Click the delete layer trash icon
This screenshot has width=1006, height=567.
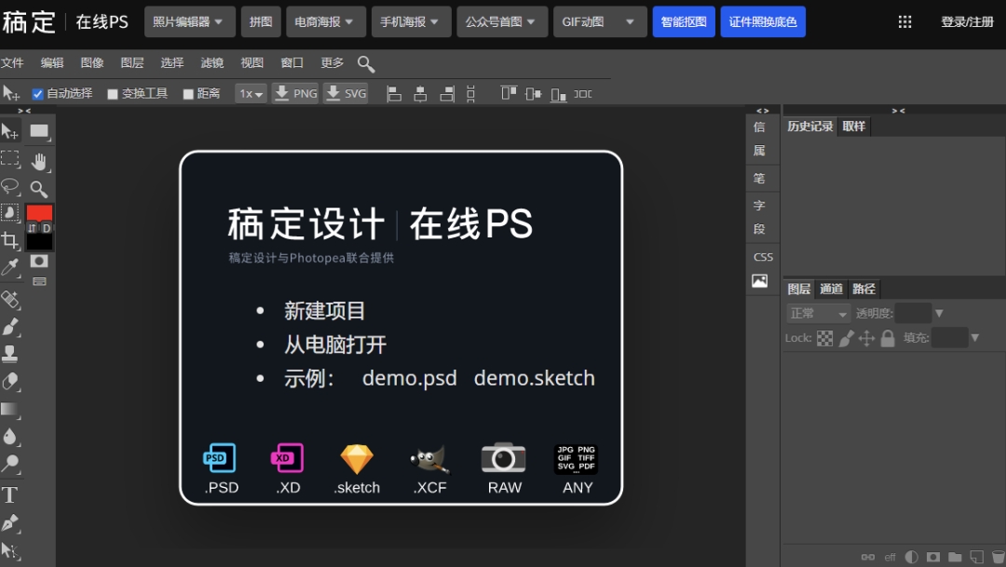pos(998,557)
